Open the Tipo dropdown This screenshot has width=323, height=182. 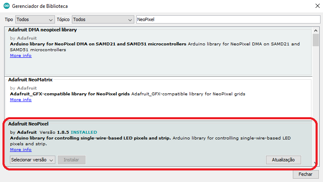tap(35, 19)
